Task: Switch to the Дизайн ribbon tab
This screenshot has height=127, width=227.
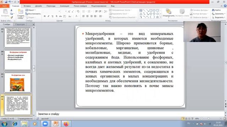Action: (39, 6)
